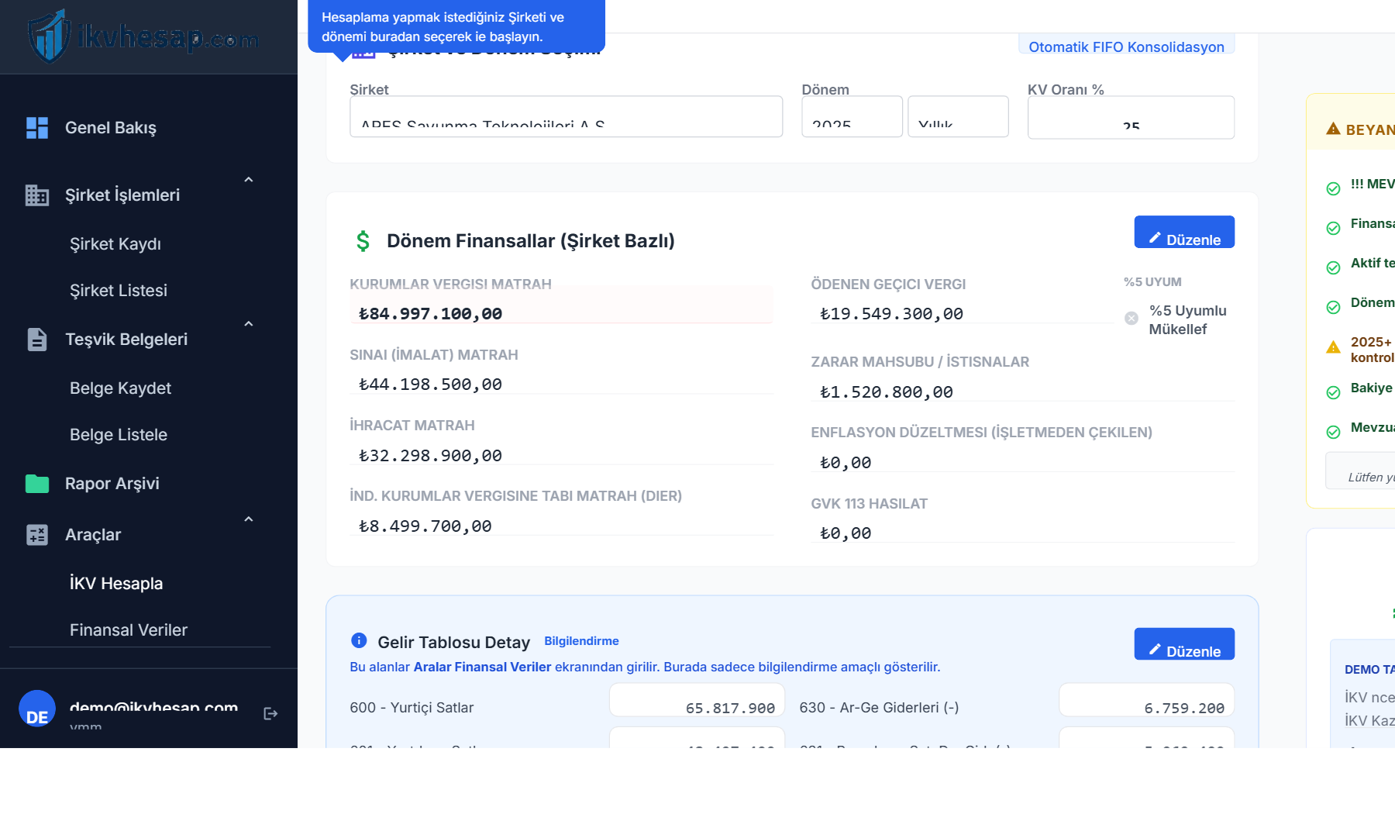The width and height of the screenshot is (1395, 814).
Task: Click Düzenle button in Gelir Tablosu Detay
Action: (x=1184, y=644)
